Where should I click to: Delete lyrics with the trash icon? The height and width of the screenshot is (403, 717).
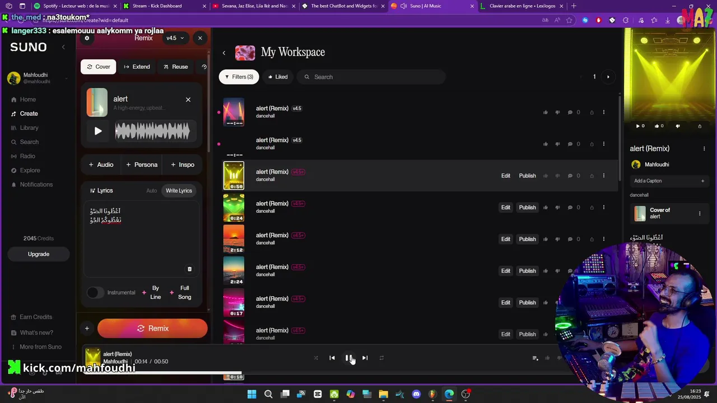click(x=189, y=269)
